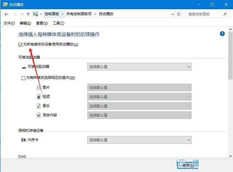Click the 图片 picture file icon

pyautogui.click(x=39, y=87)
